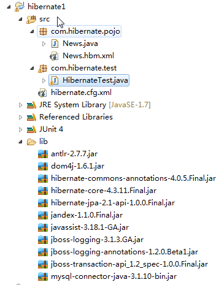Click the antlr-2.7.7.jar archive icon
Image resolution: width=222 pixels, height=285 pixels.
pyautogui.click(x=43, y=154)
